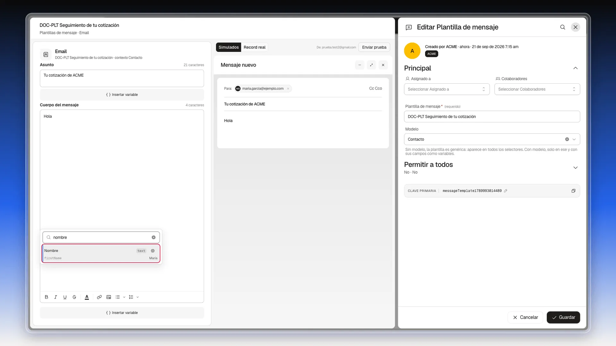Viewport: 616px width, 346px height.
Task: Toggle underline formatting button
Action: pos(65,297)
